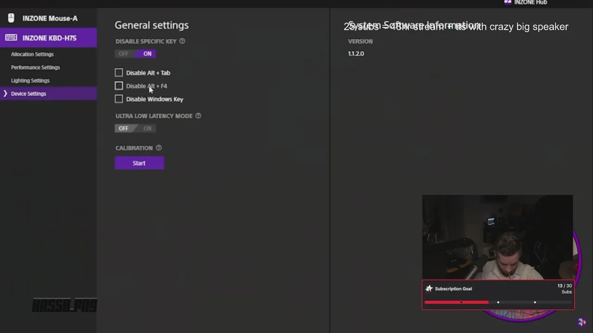
Task: Check the Disable Windows Key checkbox
Action: 119,99
